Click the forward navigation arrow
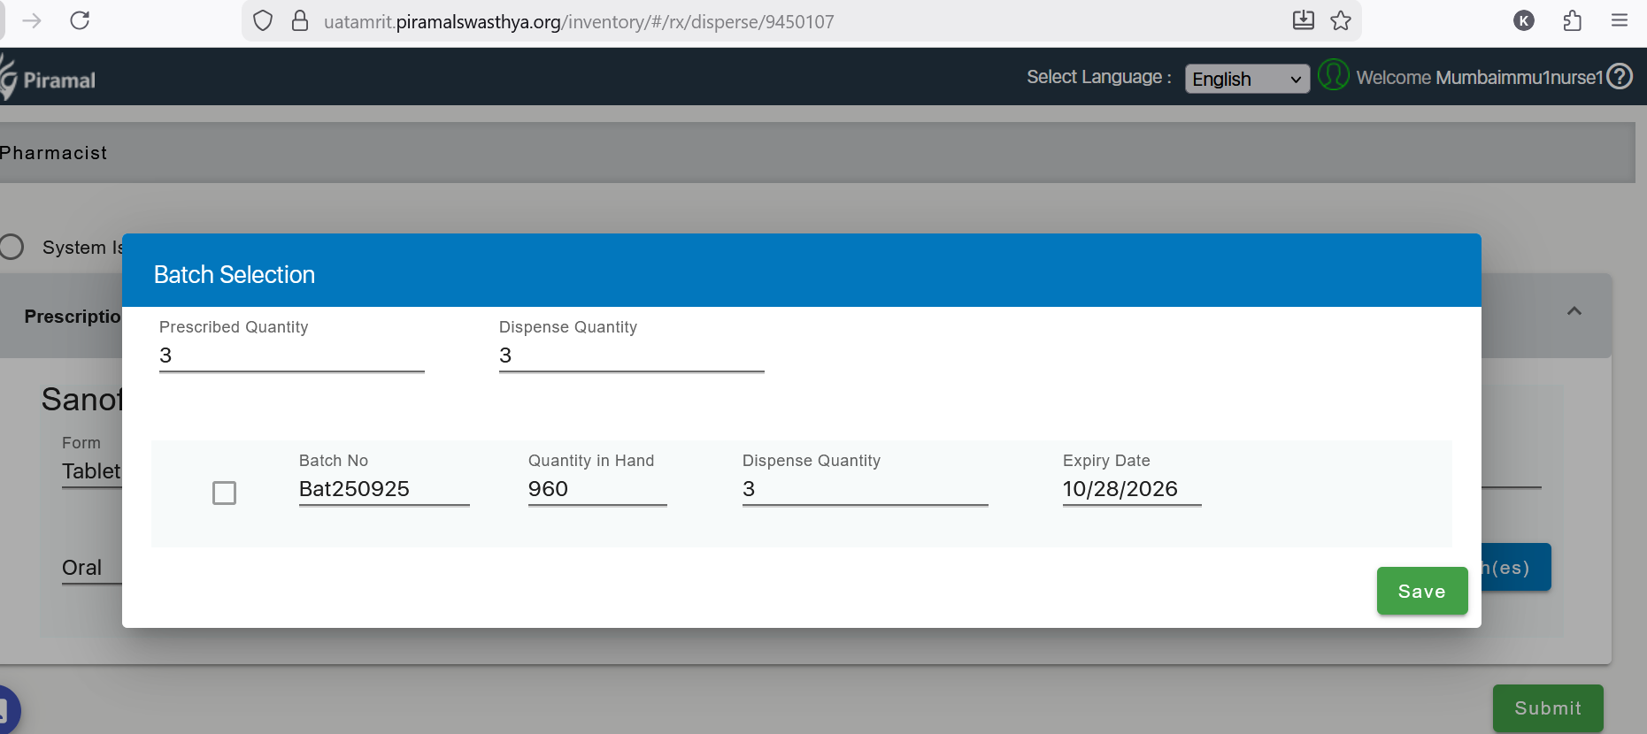The image size is (1647, 734). pos(32,20)
